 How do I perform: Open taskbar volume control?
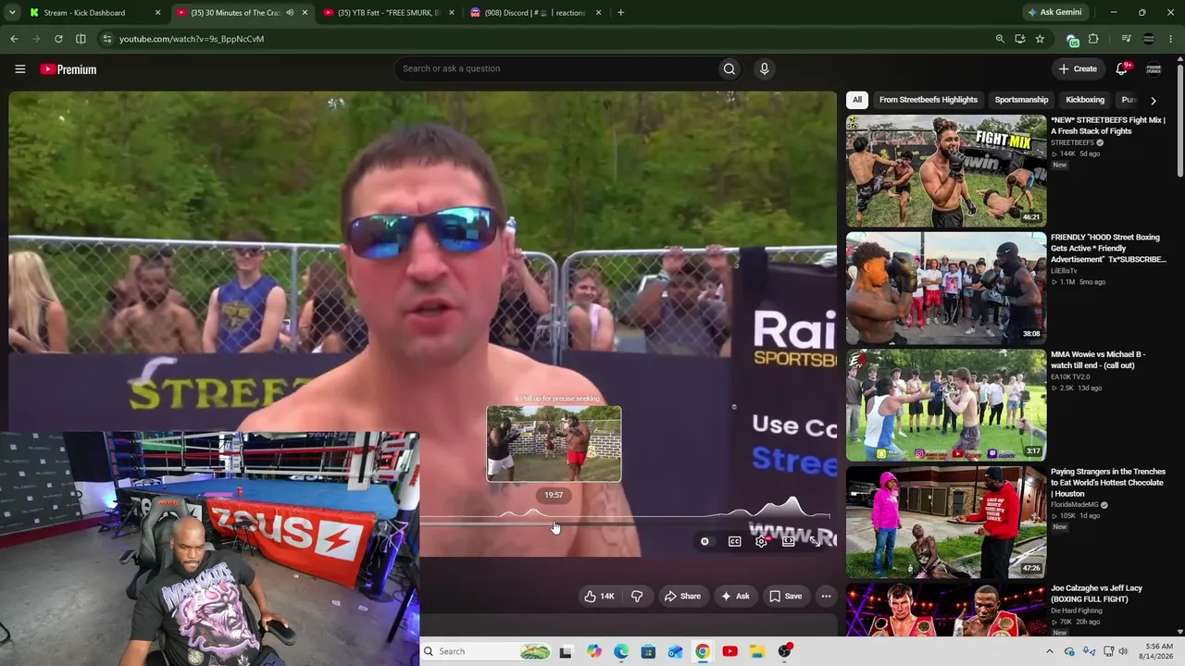click(x=1123, y=651)
